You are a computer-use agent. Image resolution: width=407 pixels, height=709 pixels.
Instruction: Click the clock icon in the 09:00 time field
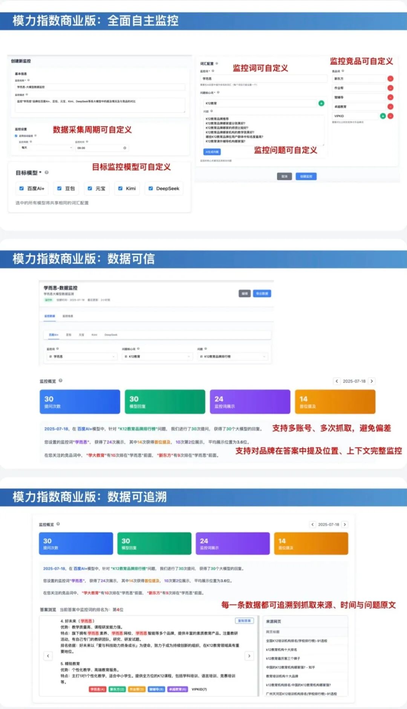(125, 148)
